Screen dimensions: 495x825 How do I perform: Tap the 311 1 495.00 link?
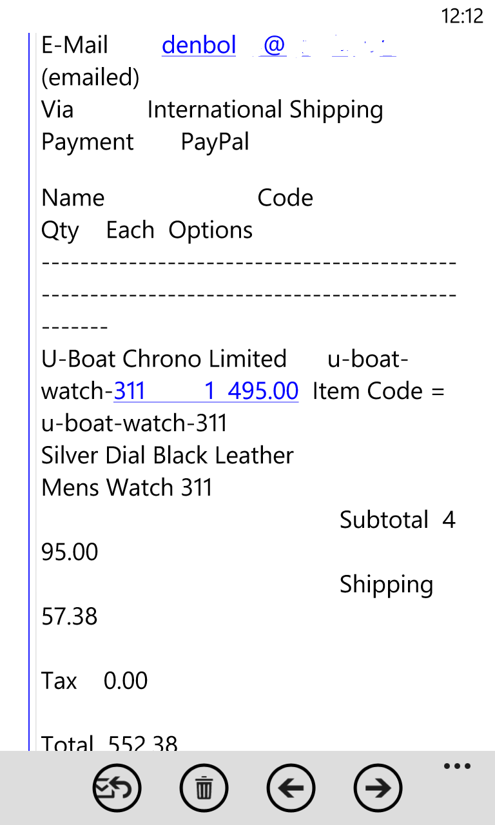pyautogui.click(x=206, y=391)
